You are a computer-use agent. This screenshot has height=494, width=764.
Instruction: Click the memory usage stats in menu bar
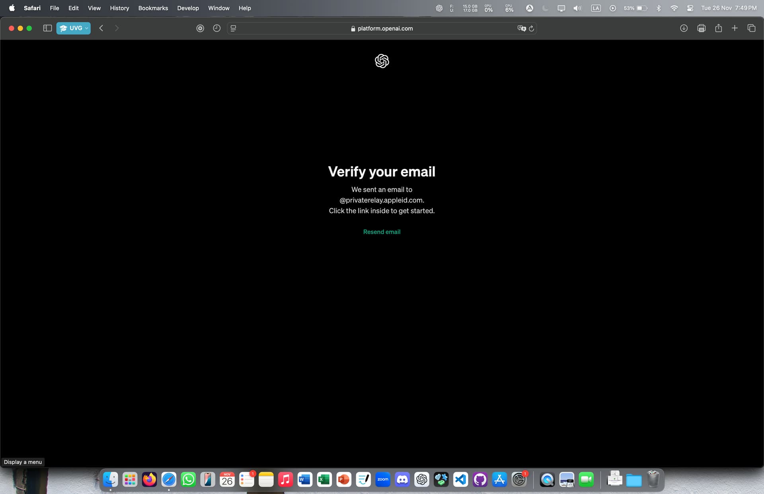tap(464, 8)
